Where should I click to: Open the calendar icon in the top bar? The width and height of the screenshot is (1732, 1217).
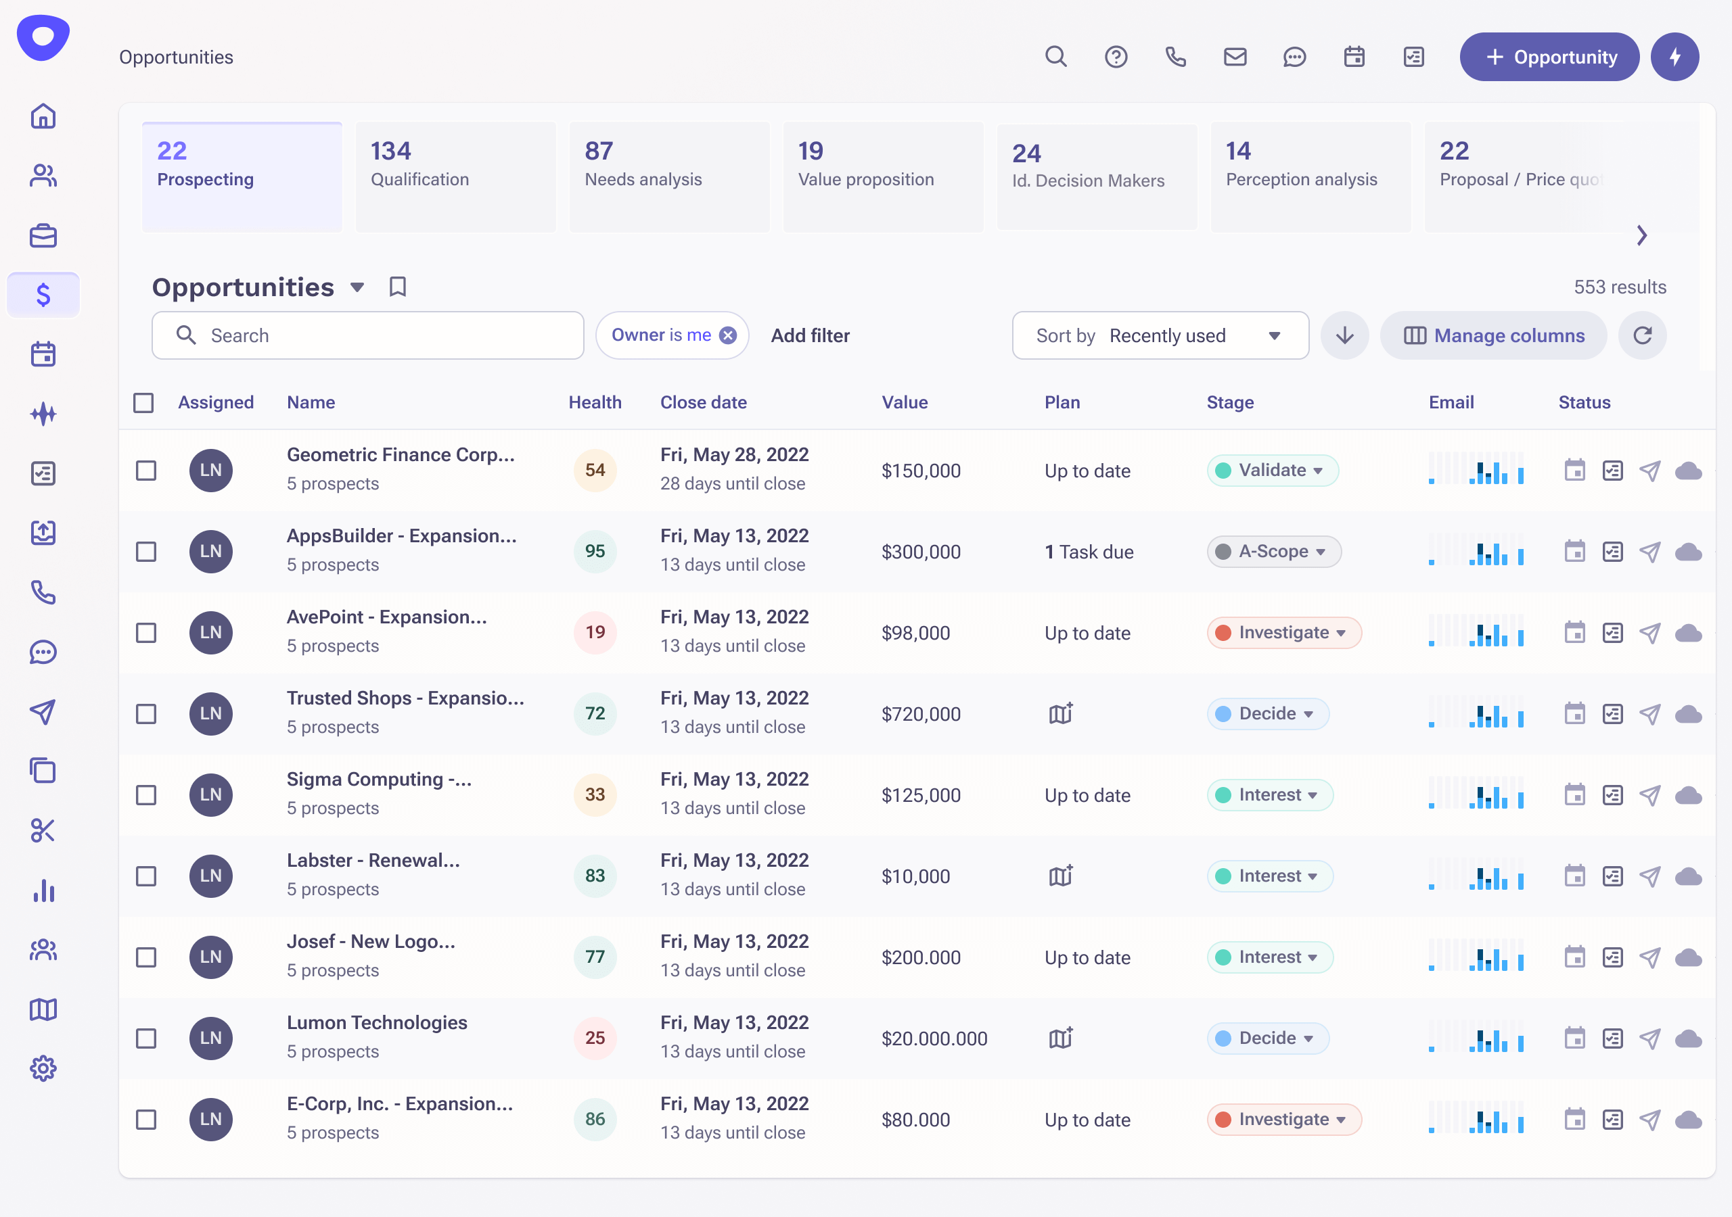click(x=1354, y=57)
